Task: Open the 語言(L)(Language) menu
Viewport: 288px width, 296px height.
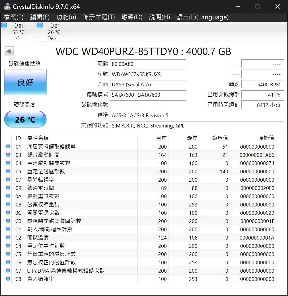Action: pos(203,17)
